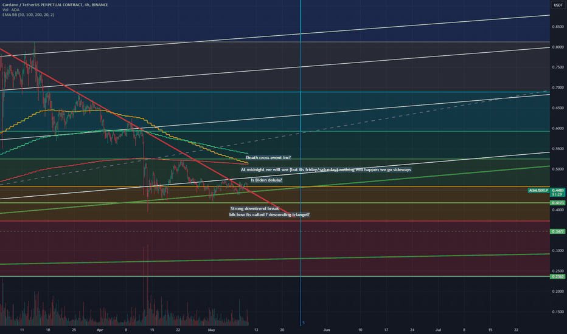The height and width of the screenshot is (334, 567).
Task: Select the 'Death cross event inc?' annotation
Action: (268, 158)
